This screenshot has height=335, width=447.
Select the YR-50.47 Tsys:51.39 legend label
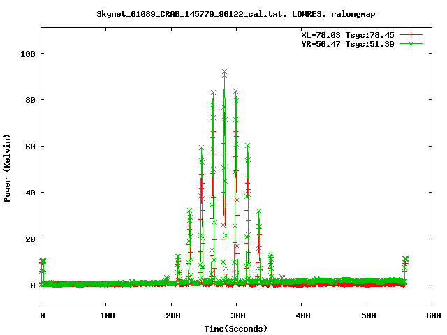coord(346,43)
